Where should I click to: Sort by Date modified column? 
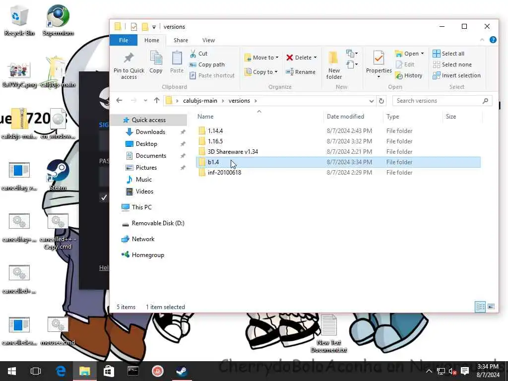pos(345,116)
